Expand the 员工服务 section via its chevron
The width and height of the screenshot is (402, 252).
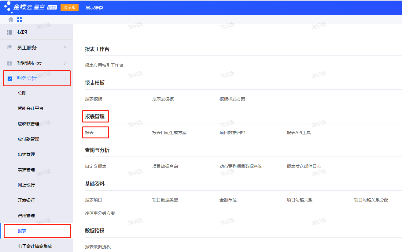pyautogui.click(x=65, y=47)
